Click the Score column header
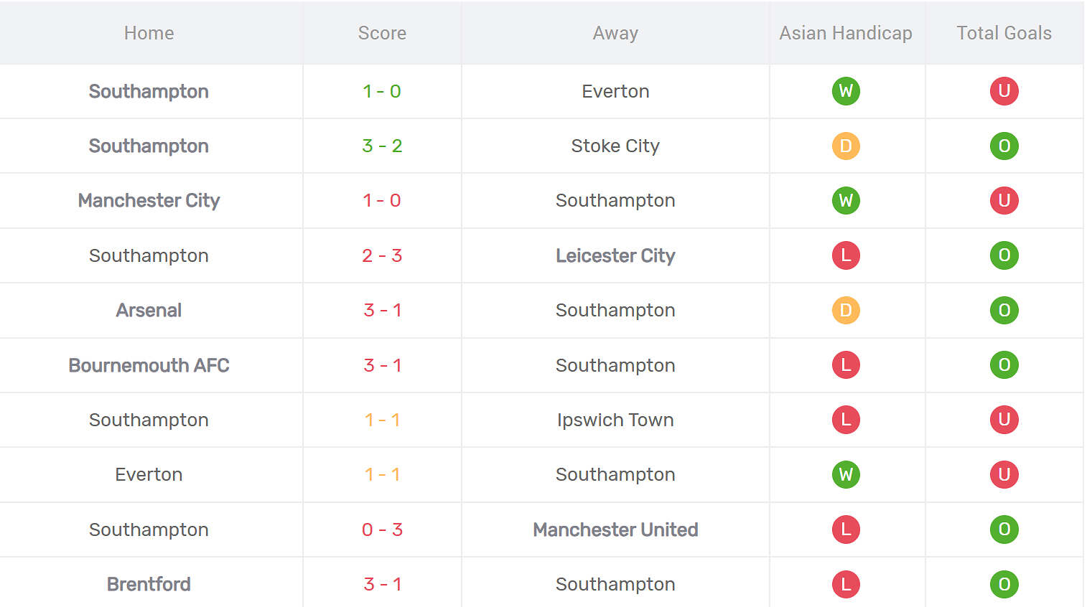1087x607 pixels. pyautogui.click(x=382, y=33)
